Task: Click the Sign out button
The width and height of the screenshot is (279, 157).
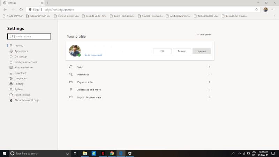Action: point(202,51)
